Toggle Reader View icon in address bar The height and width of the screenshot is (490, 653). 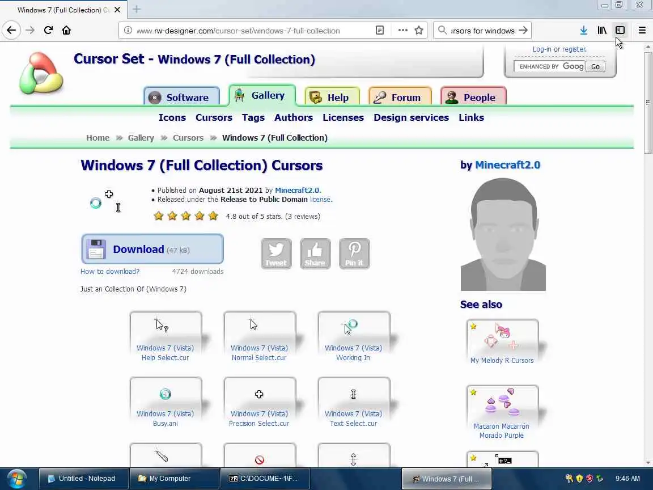[380, 31]
